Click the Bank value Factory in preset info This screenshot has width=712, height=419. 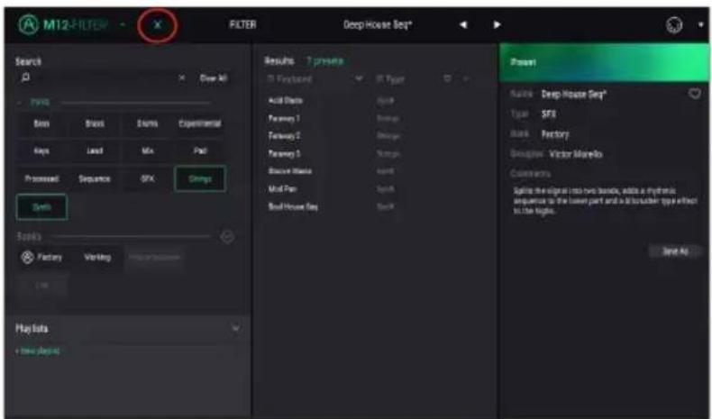pyautogui.click(x=555, y=134)
